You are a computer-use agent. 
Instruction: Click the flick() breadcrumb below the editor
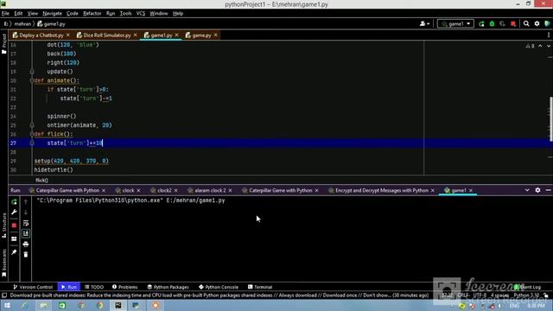[41, 181]
